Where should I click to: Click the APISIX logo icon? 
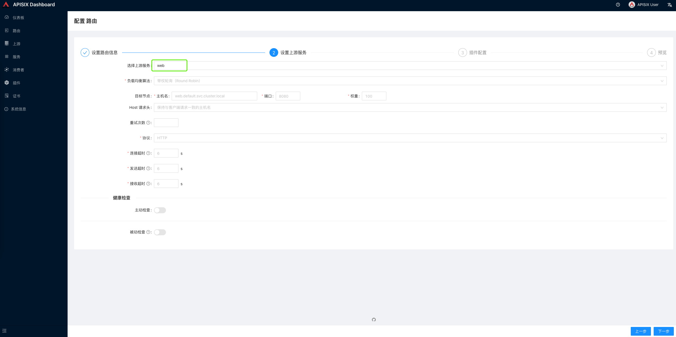tap(6, 5)
